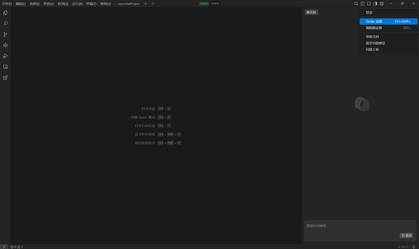Click the 登录 button in chat box
Screen dimensions: 419x249
coord(406,235)
